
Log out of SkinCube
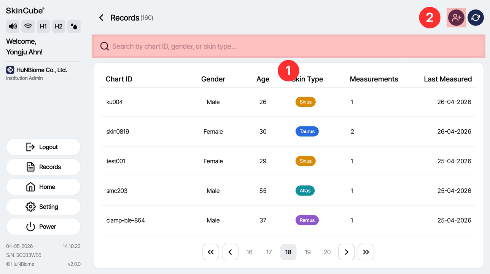[x=43, y=147]
